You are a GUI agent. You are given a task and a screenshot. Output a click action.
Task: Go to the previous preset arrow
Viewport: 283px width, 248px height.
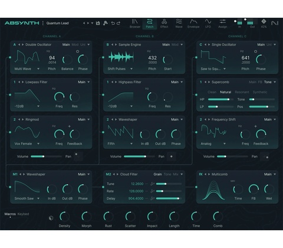[84, 23]
